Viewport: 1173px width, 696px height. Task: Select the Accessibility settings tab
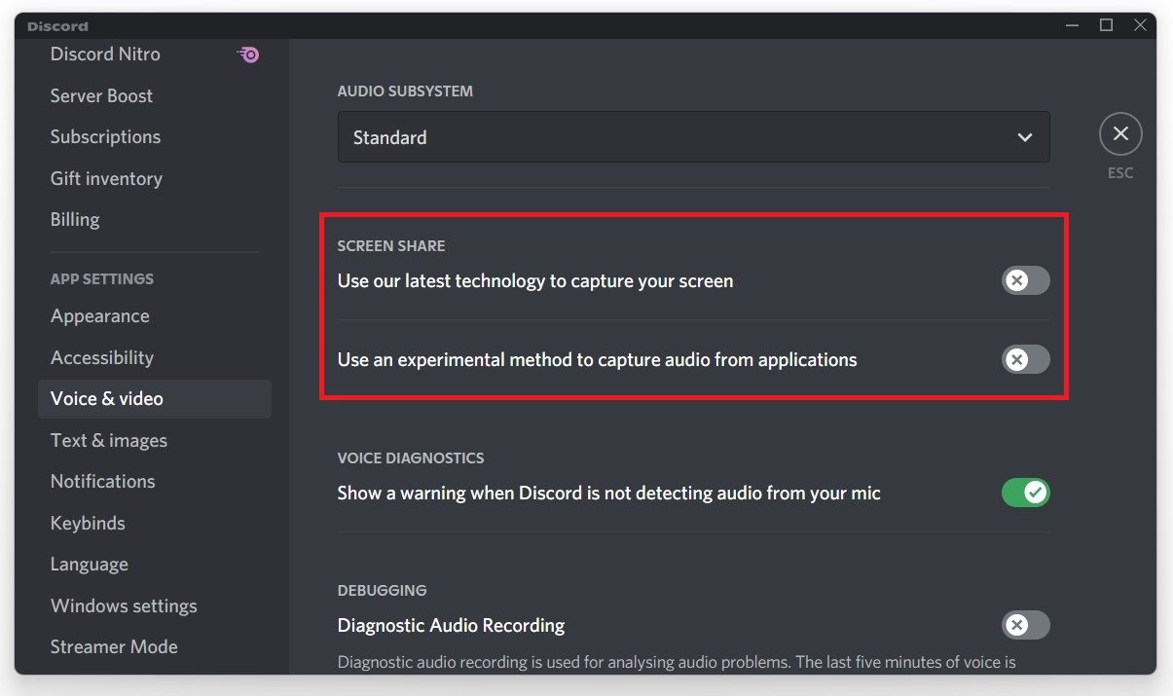[102, 358]
